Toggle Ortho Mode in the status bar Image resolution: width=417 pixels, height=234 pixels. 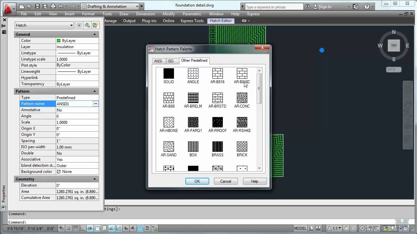(83, 228)
